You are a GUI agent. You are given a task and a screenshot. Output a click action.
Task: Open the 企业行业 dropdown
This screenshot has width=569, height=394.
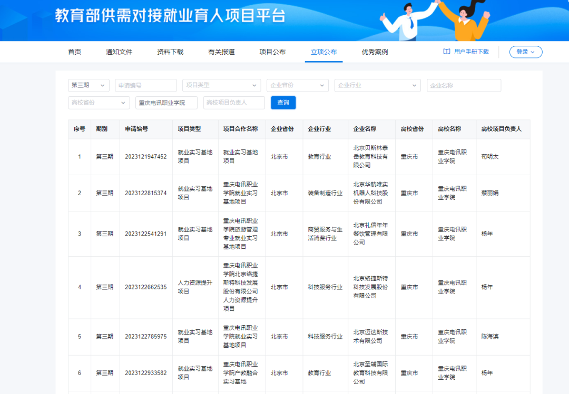pyautogui.click(x=377, y=85)
